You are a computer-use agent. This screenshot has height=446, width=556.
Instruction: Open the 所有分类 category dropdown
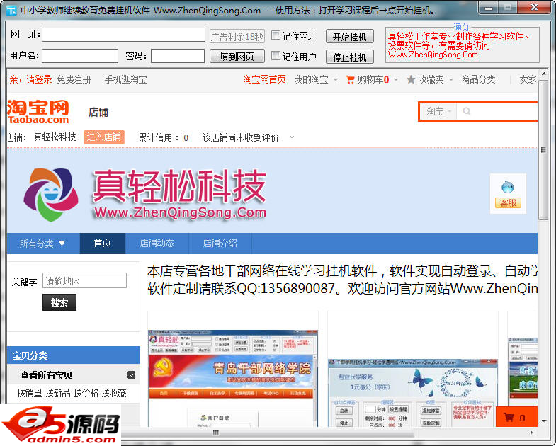coord(43,244)
